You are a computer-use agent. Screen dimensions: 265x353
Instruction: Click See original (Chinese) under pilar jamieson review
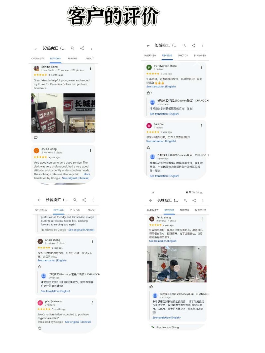coord(78,322)
